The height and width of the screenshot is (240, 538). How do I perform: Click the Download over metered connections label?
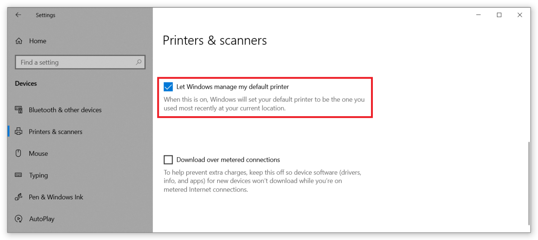[228, 160]
